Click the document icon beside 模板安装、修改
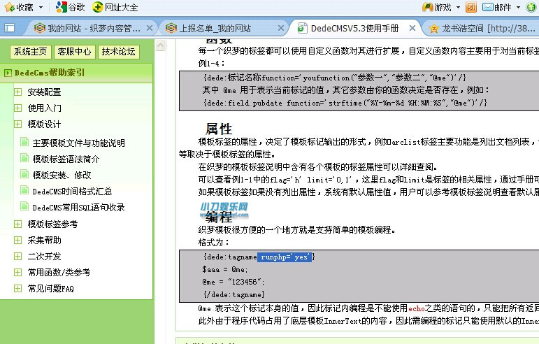The height and width of the screenshot is (344, 539). tap(24, 174)
